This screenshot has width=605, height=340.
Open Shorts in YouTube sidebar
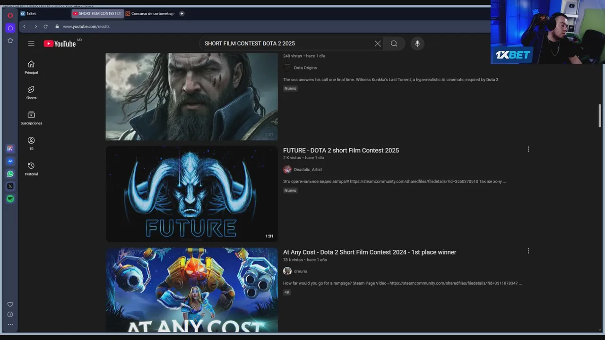(x=31, y=93)
